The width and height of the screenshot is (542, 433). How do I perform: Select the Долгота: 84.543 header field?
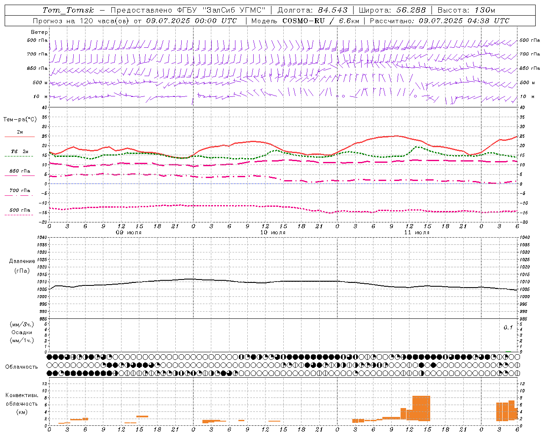tap(312, 10)
